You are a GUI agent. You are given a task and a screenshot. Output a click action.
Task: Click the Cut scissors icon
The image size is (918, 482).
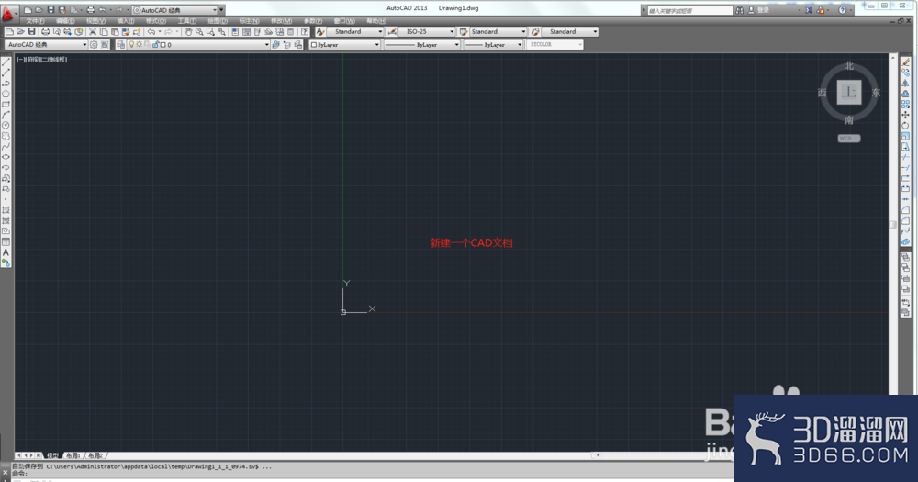click(93, 31)
